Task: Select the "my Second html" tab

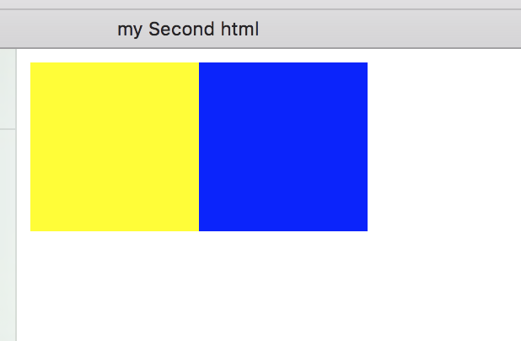Action: point(188,30)
